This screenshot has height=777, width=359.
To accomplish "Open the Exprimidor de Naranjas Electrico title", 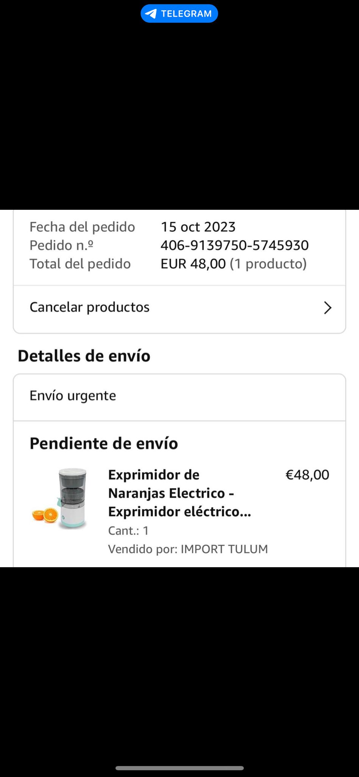I will [x=180, y=493].
